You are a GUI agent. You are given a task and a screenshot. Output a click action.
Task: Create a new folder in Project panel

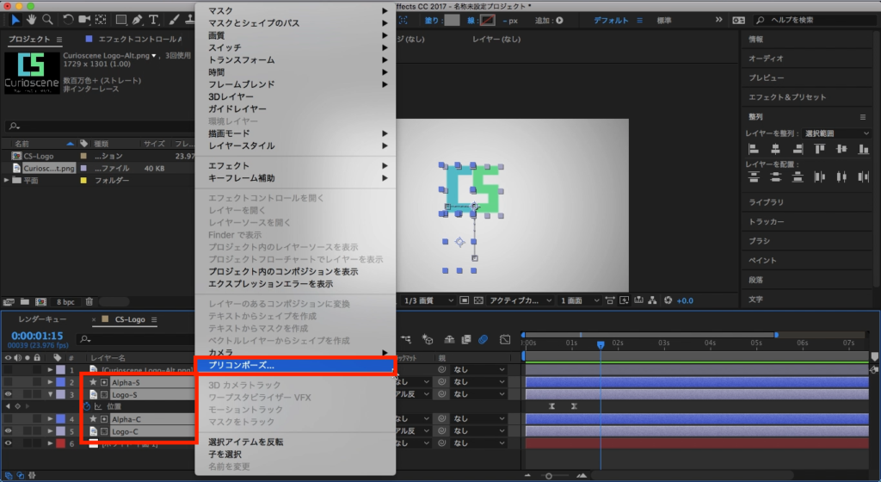[25, 301]
